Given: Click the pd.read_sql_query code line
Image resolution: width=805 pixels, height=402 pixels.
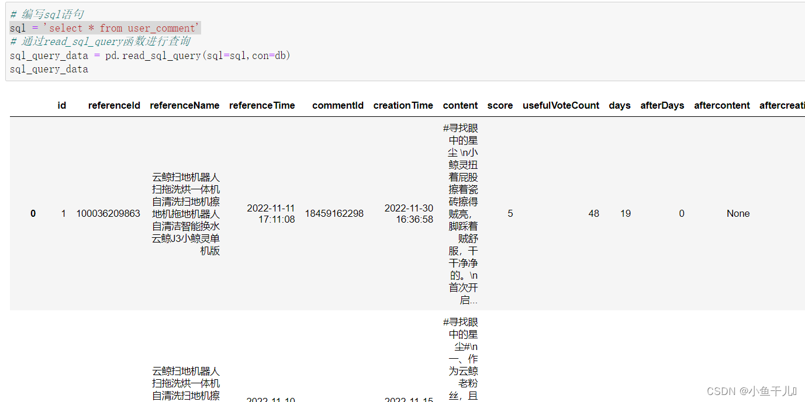Looking at the screenshot, I should (150, 56).
